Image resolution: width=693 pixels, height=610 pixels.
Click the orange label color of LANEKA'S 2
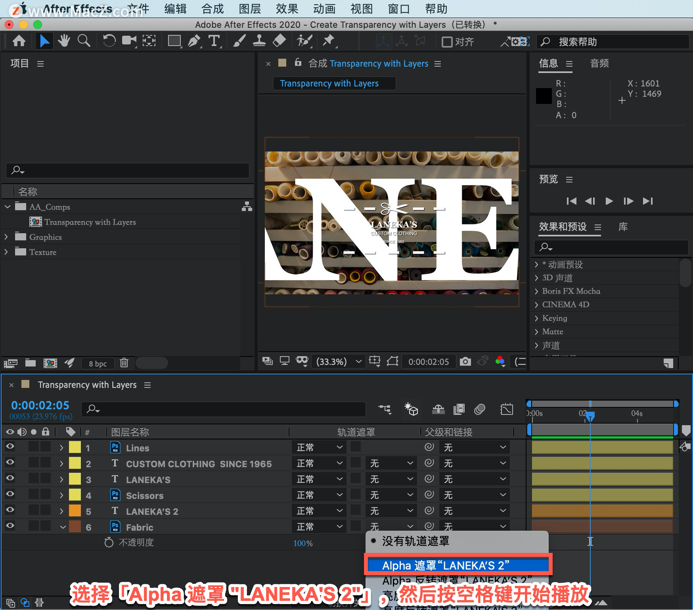(x=75, y=511)
